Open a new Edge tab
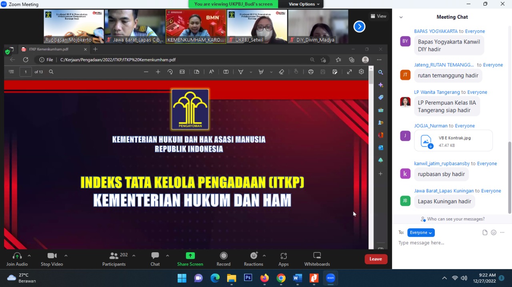The width and height of the screenshot is (512, 287). click(95, 49)
